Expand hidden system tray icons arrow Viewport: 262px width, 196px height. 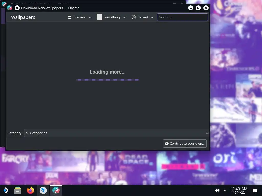(225, 190)
